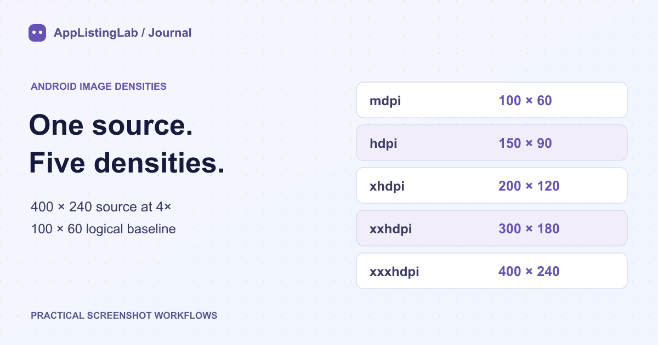The height and width of the screenshot is (345, 658).
Task: Click the ANDROID IMAGE DENSITIES label
Action: pos(99,87)
